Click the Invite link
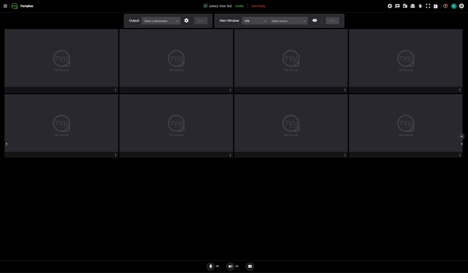468x273 pixels. [x=239, y=6]
